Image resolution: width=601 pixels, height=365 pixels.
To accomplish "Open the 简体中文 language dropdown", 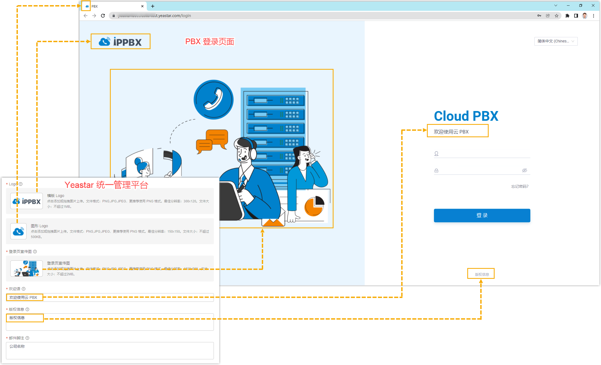I will pos(556,41).
